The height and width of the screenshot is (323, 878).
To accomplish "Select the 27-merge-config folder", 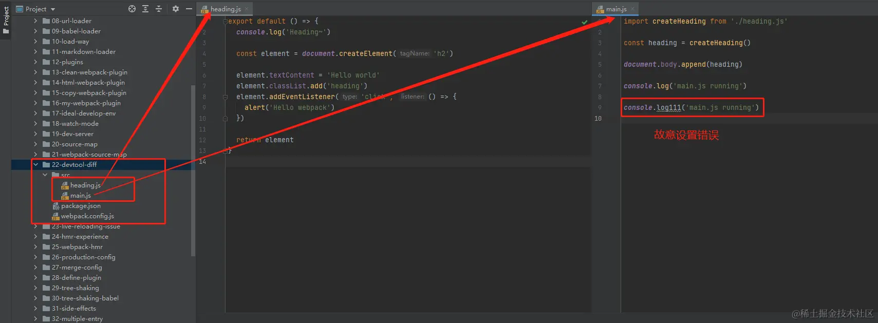I will coord(77,268).
